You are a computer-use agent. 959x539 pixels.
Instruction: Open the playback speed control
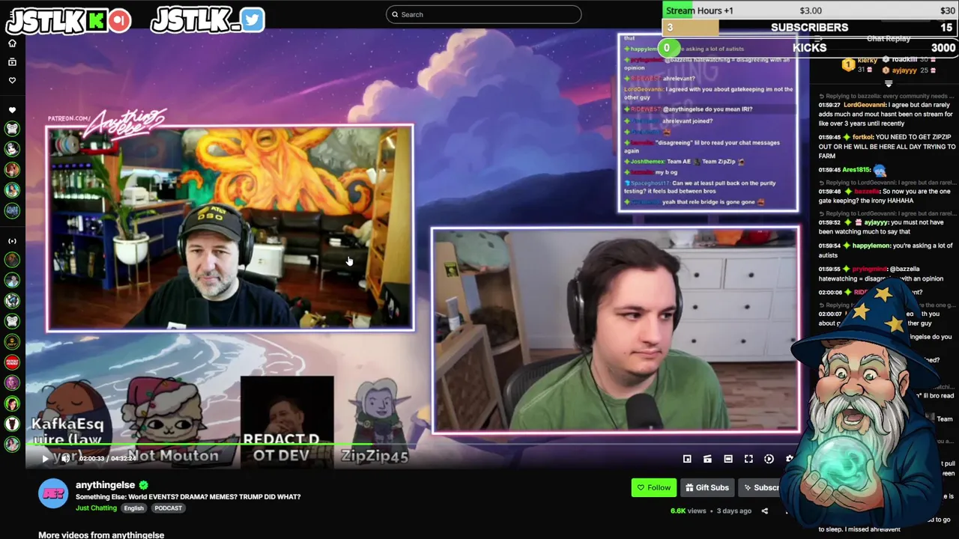769,459
